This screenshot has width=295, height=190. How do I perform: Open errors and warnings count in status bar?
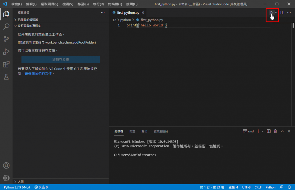[41, 187]
